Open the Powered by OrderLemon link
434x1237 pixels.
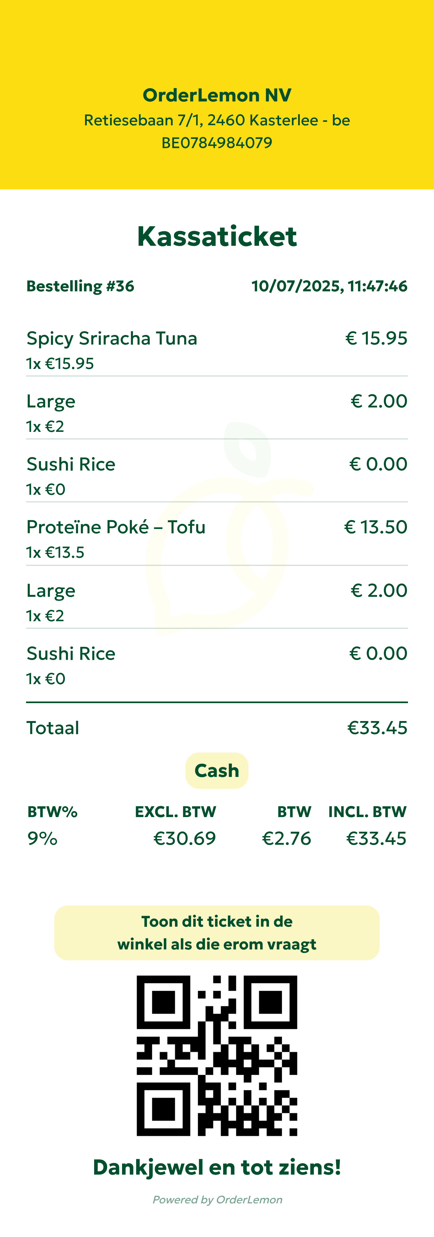pyautogui.click(x=217, y=1200)
